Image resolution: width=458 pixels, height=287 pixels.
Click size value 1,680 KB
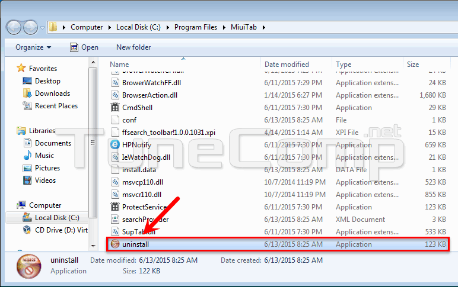click(x=432, y=95)
